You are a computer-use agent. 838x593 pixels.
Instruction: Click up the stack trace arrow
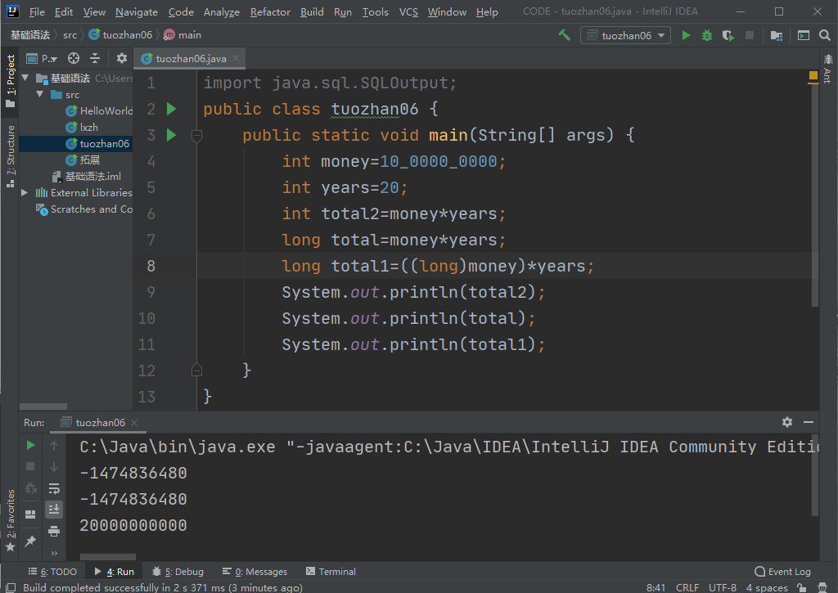[x=54, y=445]
